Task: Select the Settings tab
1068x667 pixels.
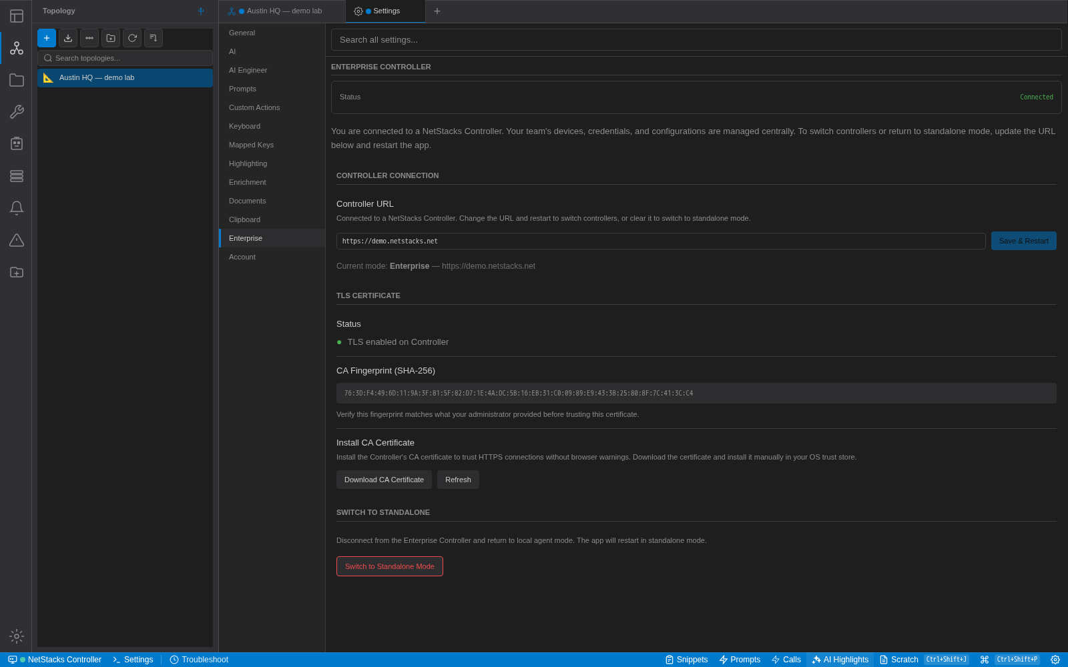Action: point(385,11)
